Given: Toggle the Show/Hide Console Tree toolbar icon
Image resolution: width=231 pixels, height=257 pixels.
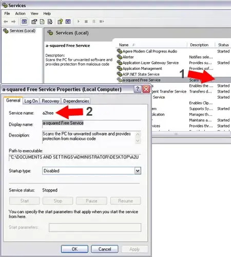Looking at the screenshot, I should coord(24,22).
